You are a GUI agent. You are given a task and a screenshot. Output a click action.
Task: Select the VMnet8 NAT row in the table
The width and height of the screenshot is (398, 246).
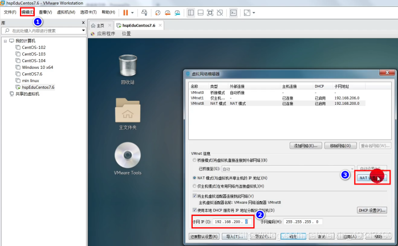(x=277, y=103)
